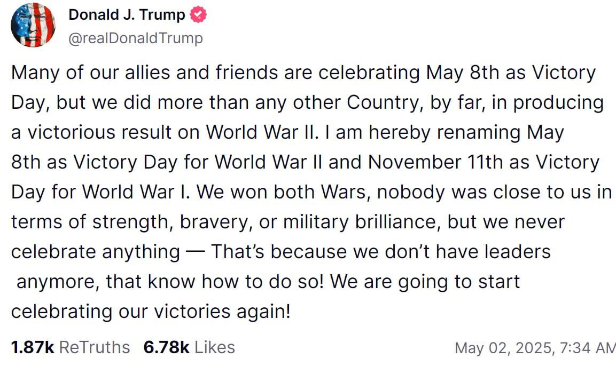Click the red verified checkmark badge
The width and height of the screenshot is (616, 367).
click(x=198, y=15)
